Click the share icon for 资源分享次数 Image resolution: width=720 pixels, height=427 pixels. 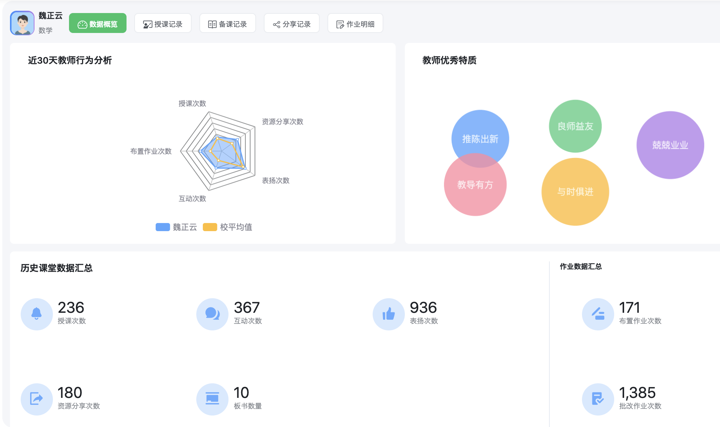coord(36,399)
